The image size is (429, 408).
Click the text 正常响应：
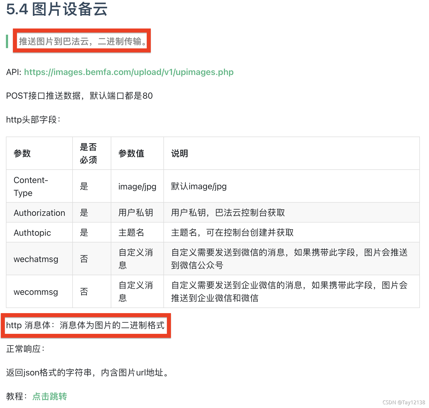click(26, 349)
